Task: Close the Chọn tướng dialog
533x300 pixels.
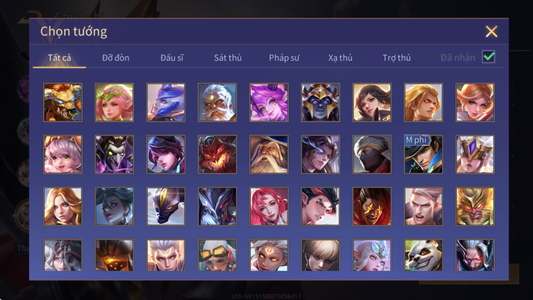Action: 492,31
